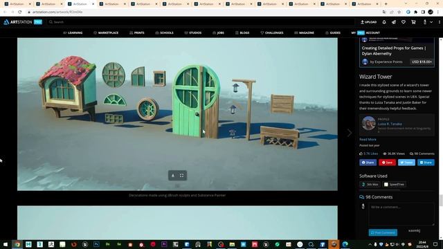Open the Windows notification center
This screenshot has height=249, width=443.
(x=435, y=244)
